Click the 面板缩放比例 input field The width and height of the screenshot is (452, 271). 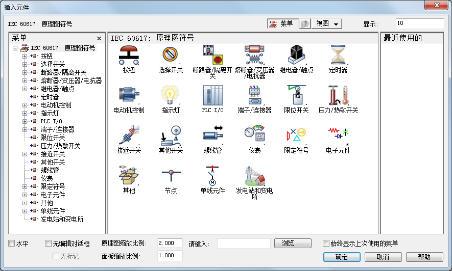pos(170,256)
